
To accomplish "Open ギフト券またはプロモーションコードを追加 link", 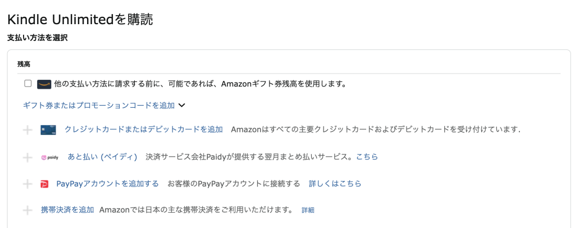I will click(x=99, y=105).
